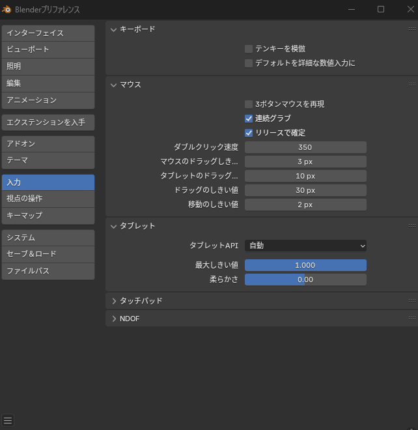This screenshot has width=418, height=430.
Task: Open the hamburger menu at bottom left
Action: pos(8,420)
